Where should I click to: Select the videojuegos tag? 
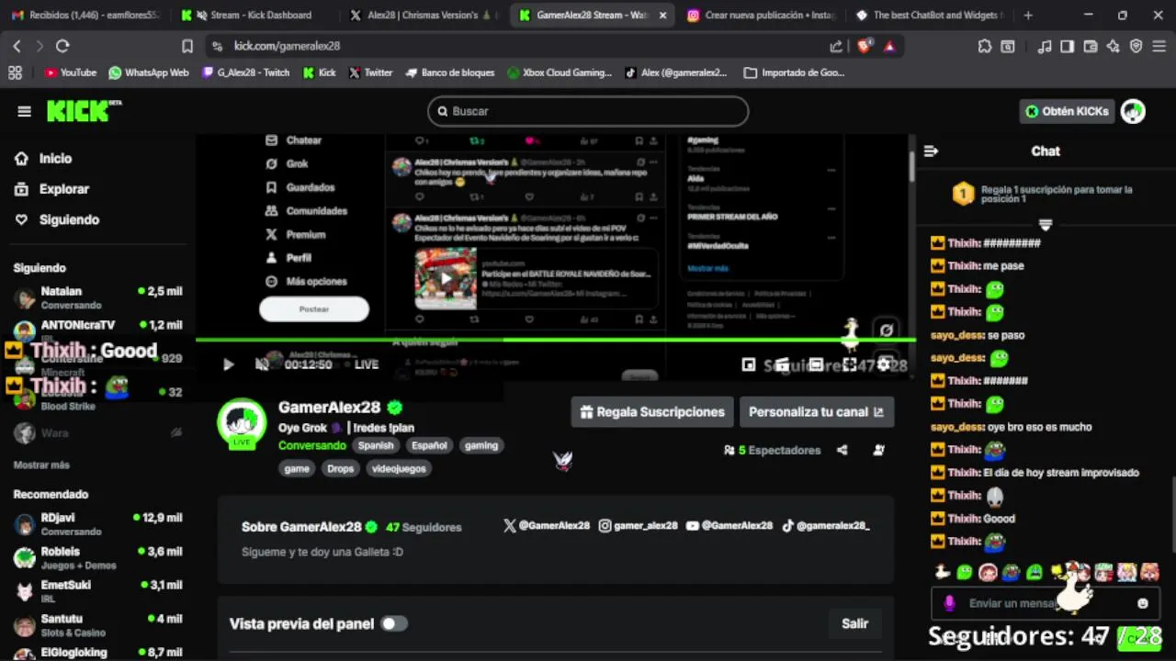399,468
